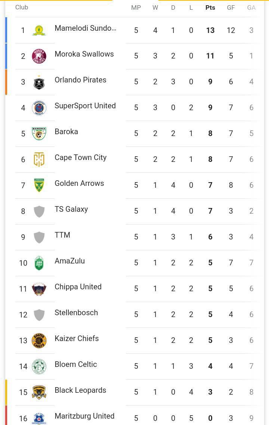Select the TTM row placeholder shield
The height and width of the screenshot is (425, 269).
[x=39, y=237]
